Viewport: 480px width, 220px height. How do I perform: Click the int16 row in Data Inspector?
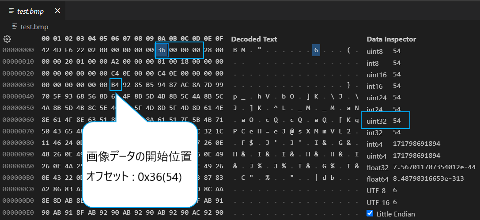pos(384,87)
